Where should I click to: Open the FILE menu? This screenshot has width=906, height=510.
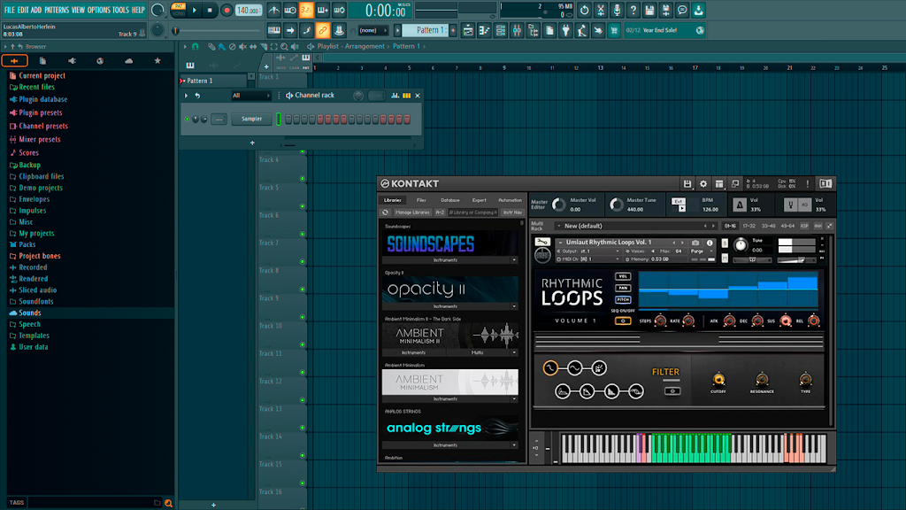click(9, 10)
